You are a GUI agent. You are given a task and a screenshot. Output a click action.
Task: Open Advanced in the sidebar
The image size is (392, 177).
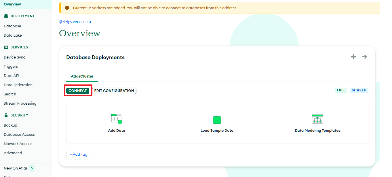click(13, 153)
